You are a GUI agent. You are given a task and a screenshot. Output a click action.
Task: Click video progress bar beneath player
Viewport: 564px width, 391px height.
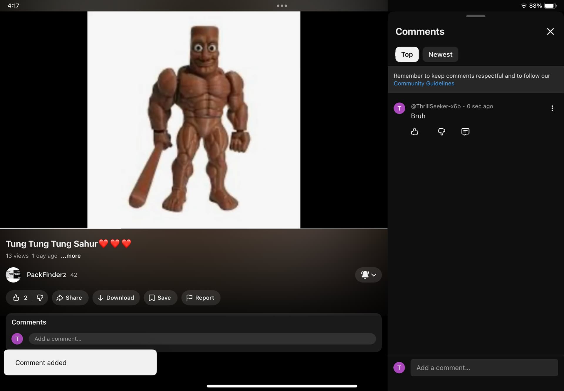click(x=194, y=228)
